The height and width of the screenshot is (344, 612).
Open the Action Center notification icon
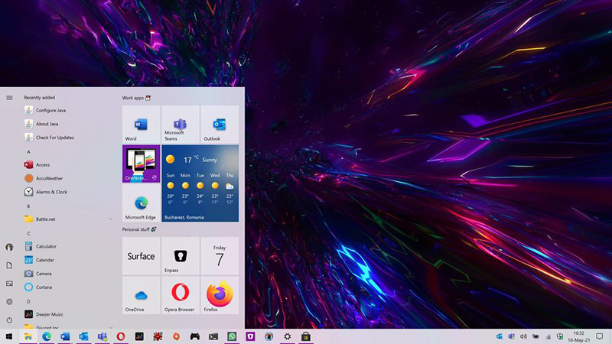click(600, 336)
